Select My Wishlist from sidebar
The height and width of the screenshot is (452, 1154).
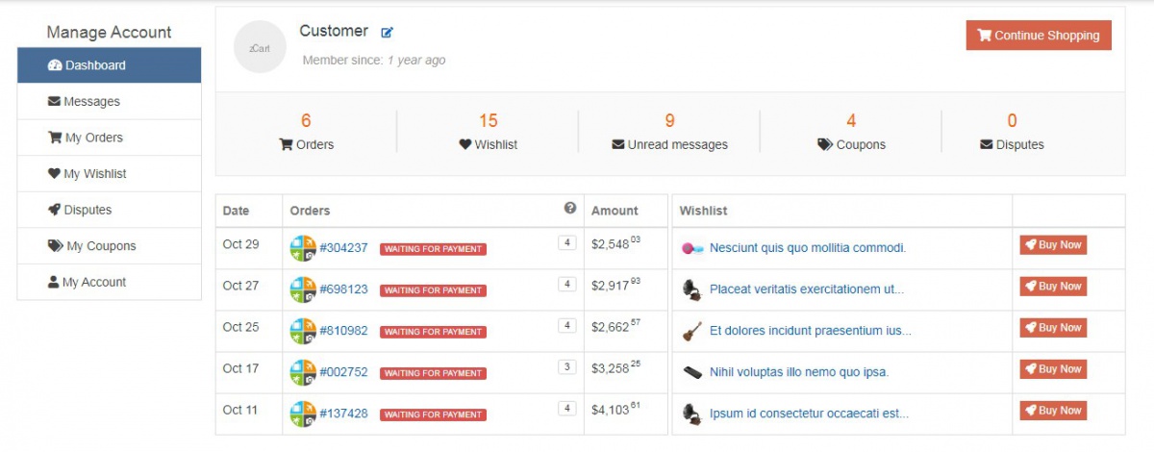pos(109,174)
